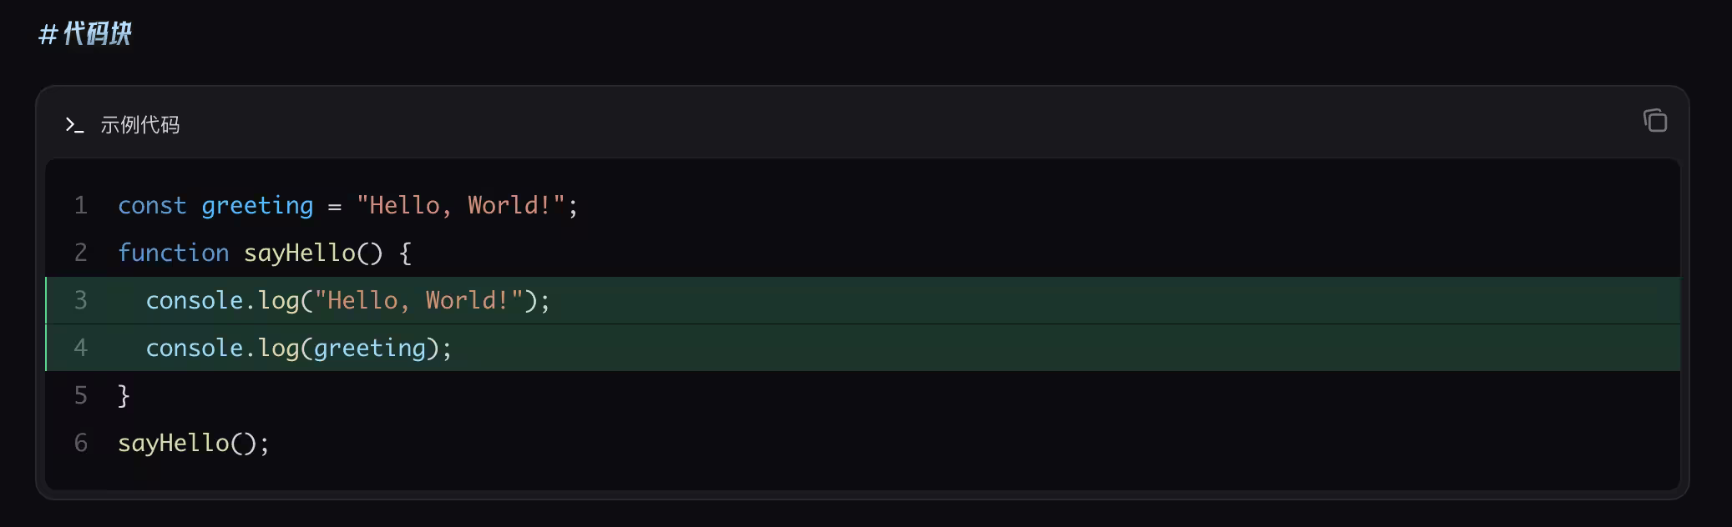Click the "Hello, World!" string on line 1

coord(460,205)
